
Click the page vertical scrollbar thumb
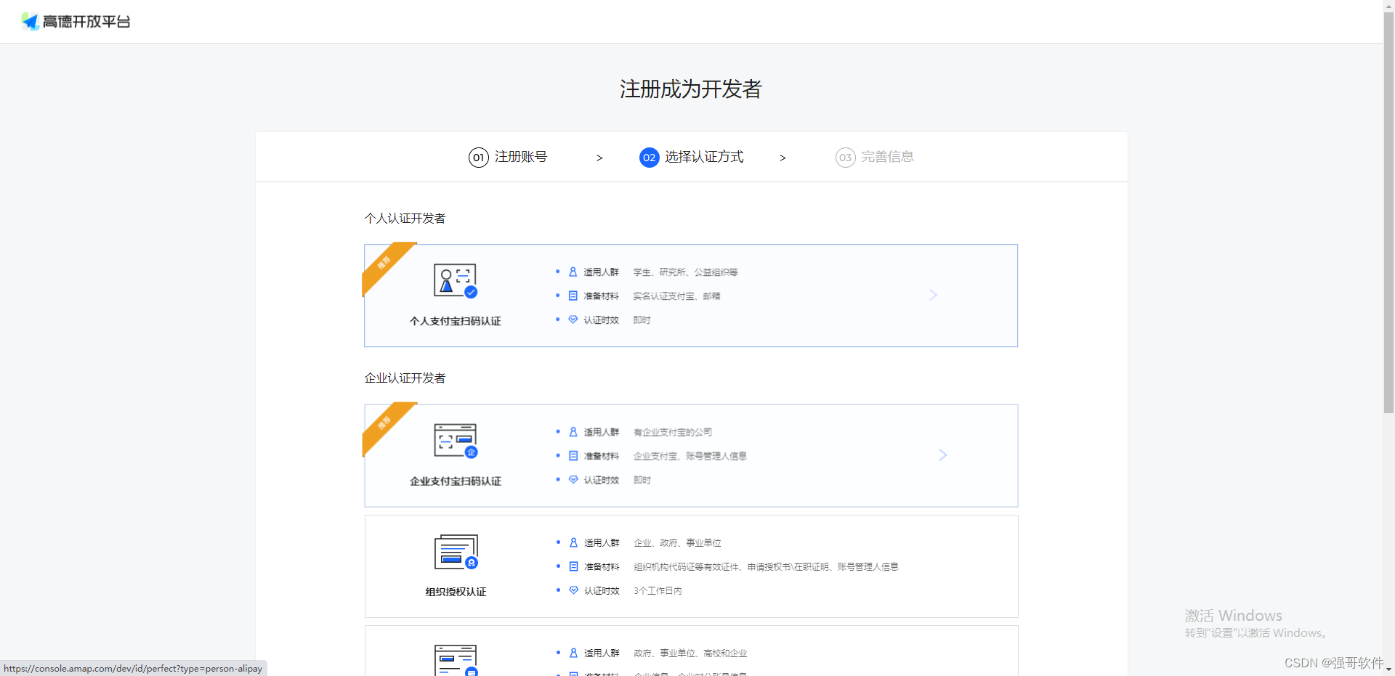click(x=1388, y=212)
